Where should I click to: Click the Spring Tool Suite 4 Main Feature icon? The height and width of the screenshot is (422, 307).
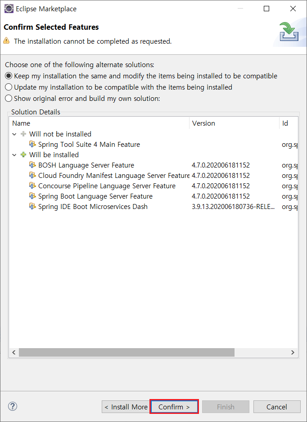(x=32, y=144)
